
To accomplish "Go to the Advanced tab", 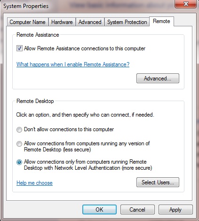I will point(90,22).
